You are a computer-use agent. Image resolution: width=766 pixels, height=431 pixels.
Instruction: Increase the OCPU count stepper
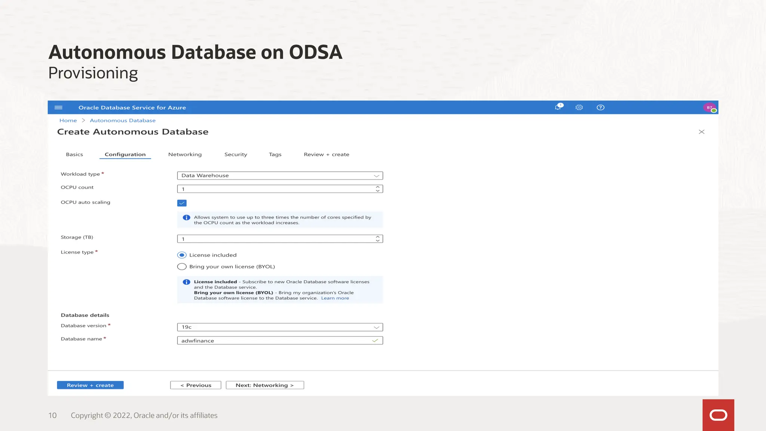(x=378, y=187)
